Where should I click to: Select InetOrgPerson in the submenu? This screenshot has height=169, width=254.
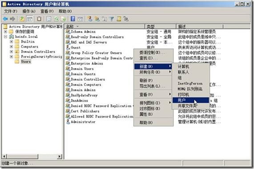point(191,83)
